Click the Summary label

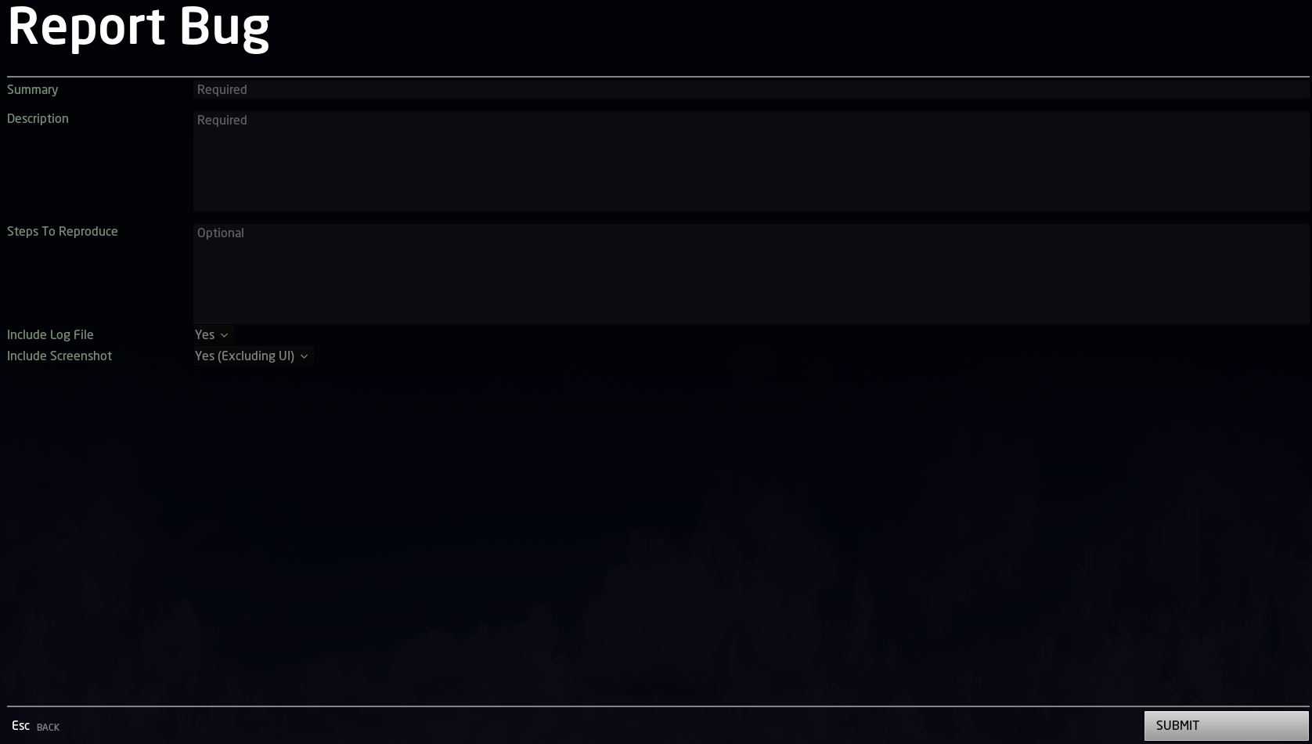pos(33,90)
